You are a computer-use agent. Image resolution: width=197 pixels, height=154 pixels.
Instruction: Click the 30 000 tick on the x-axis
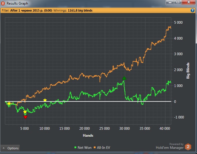(x=125, y=128)
